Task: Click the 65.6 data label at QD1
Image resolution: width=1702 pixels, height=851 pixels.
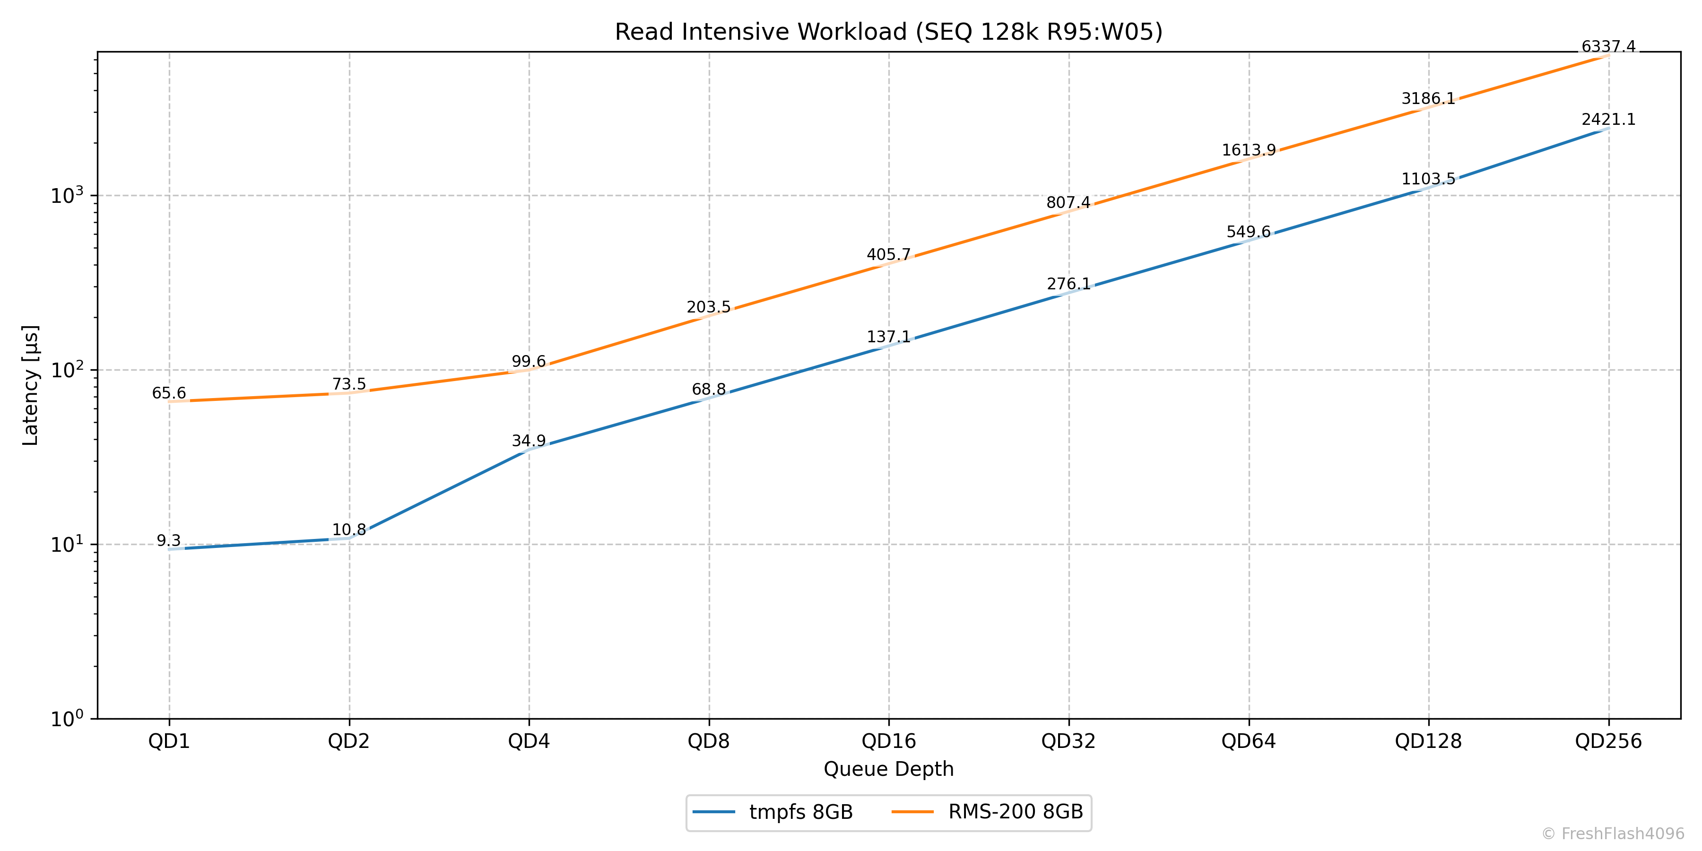Action: point(168,394)
